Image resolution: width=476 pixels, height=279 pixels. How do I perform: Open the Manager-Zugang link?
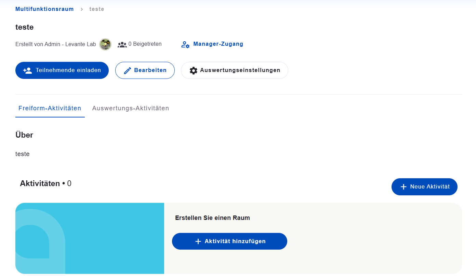pos(218,44)
